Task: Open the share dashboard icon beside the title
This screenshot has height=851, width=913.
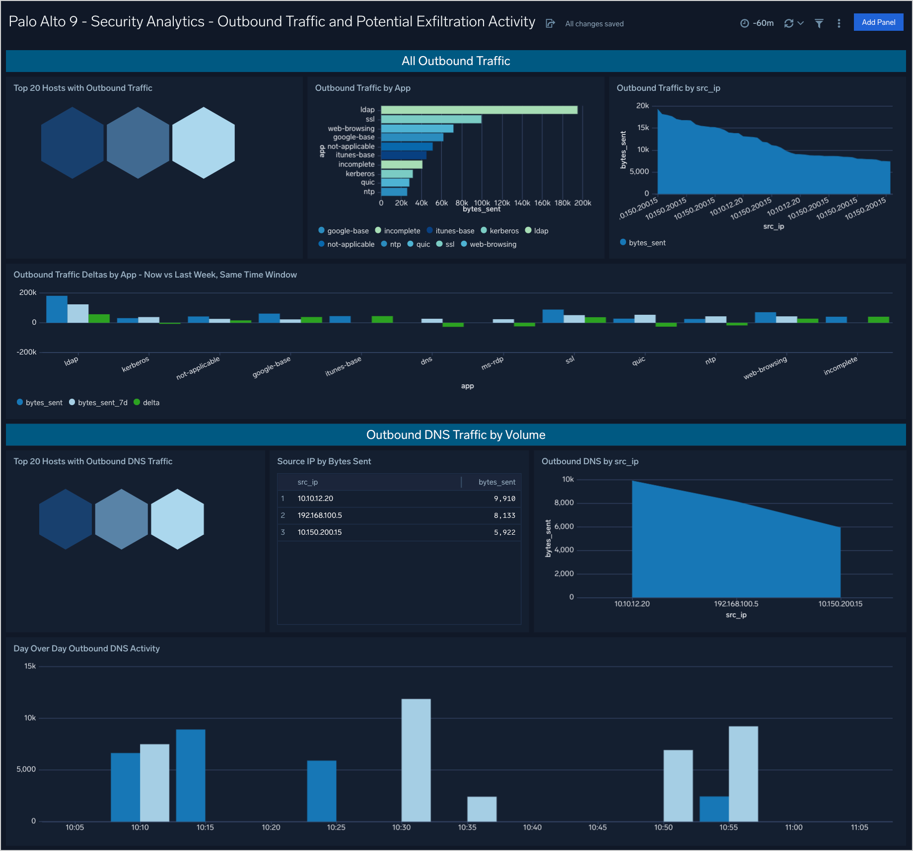Action: point(550,23)
